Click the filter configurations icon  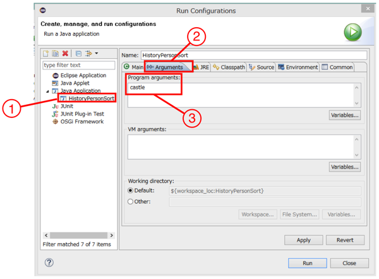click(x=88, y=54)
